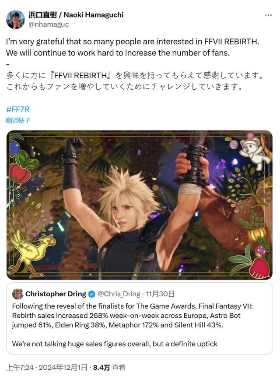This screenshot has width=280, height=379.
Task: Click the 2024年12月1日 post date
Action: (x=63, y=368)
